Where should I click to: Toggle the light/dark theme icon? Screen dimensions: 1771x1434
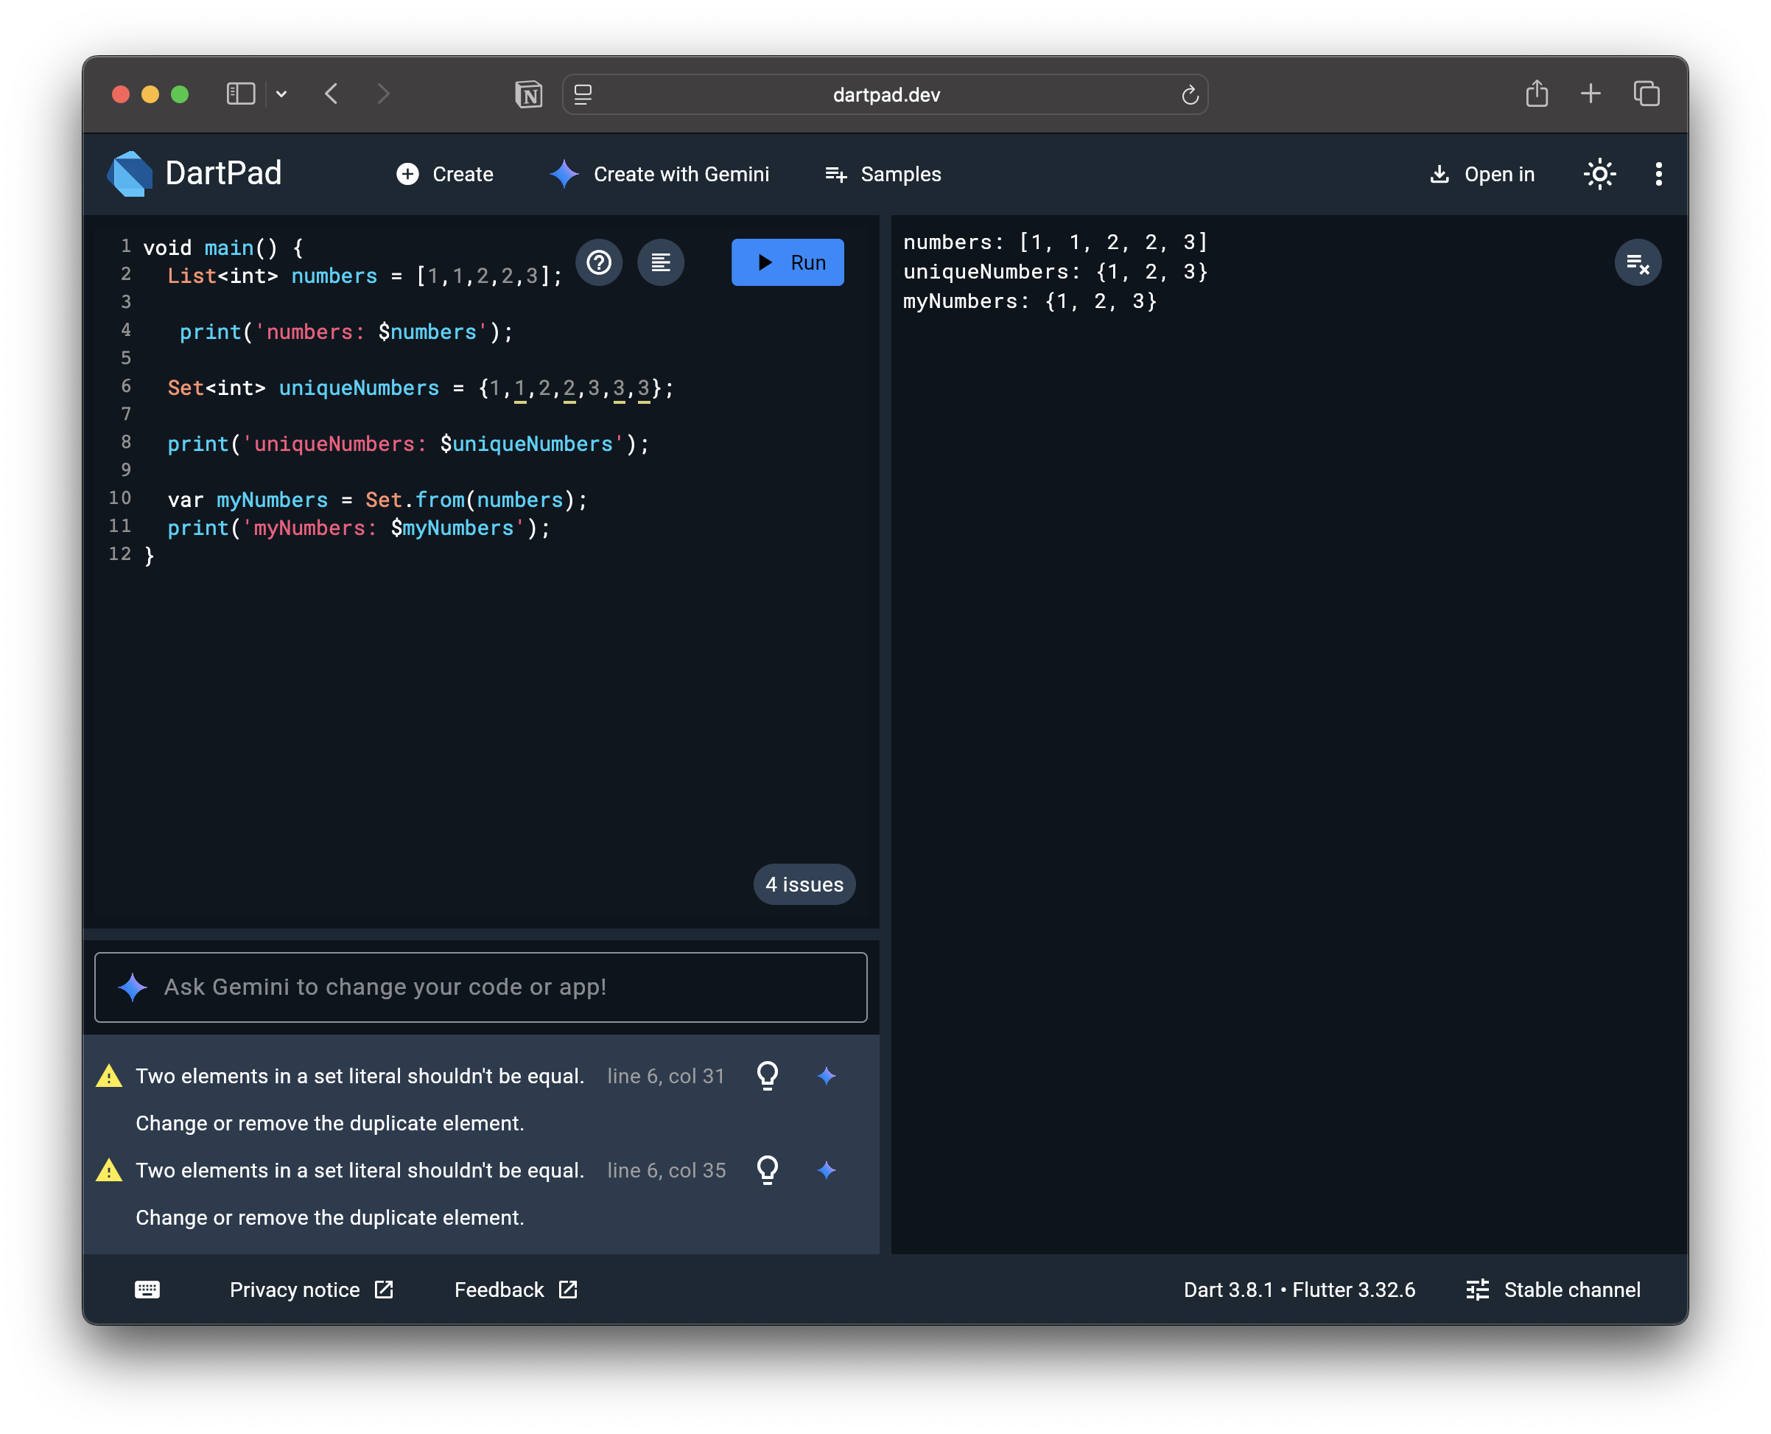coord(1599,175)
